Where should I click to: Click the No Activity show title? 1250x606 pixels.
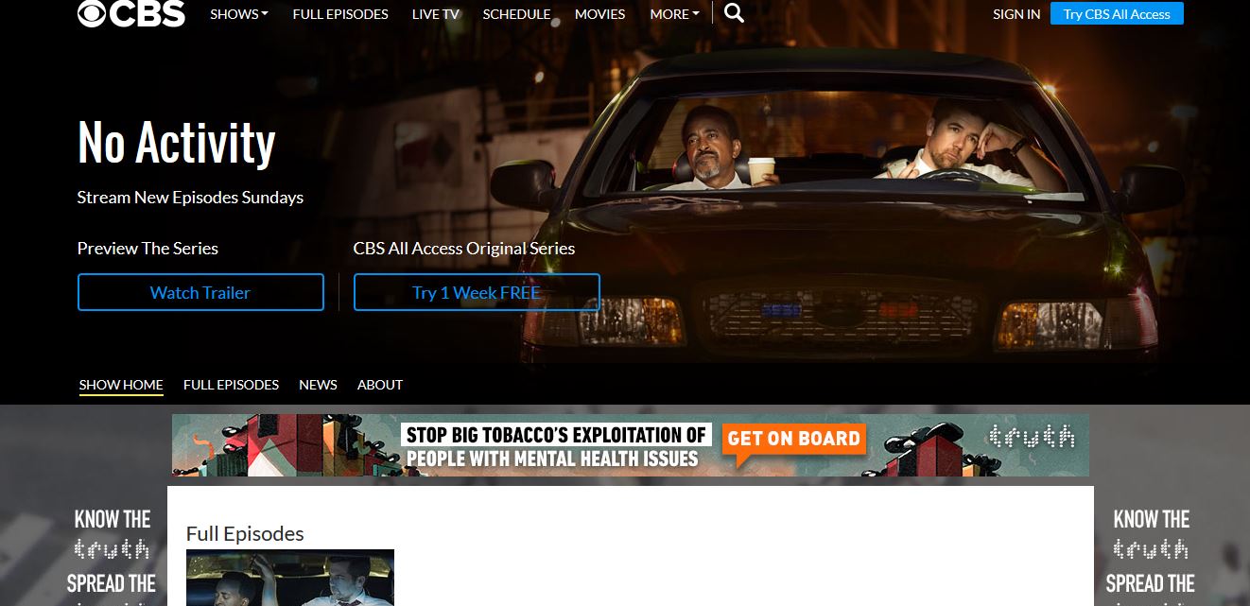tap(177, 143)
